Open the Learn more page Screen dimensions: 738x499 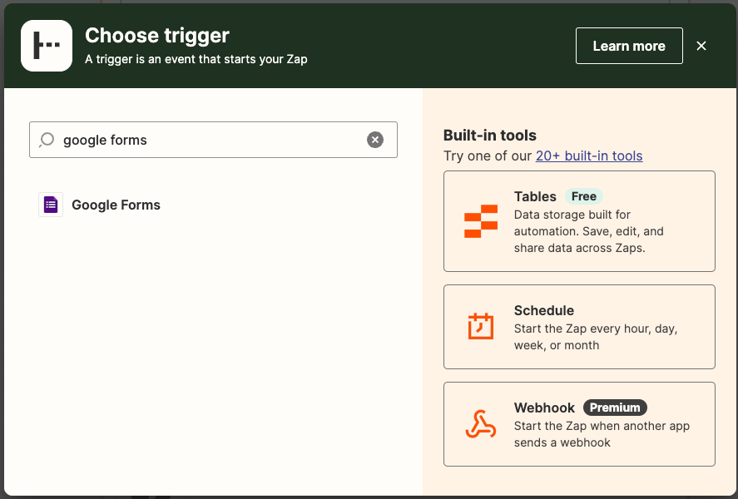629,46
